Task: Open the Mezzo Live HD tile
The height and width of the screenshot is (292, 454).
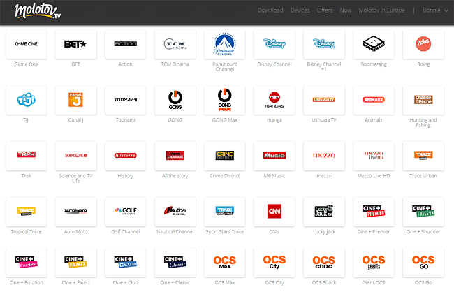Action: [374, 156]
